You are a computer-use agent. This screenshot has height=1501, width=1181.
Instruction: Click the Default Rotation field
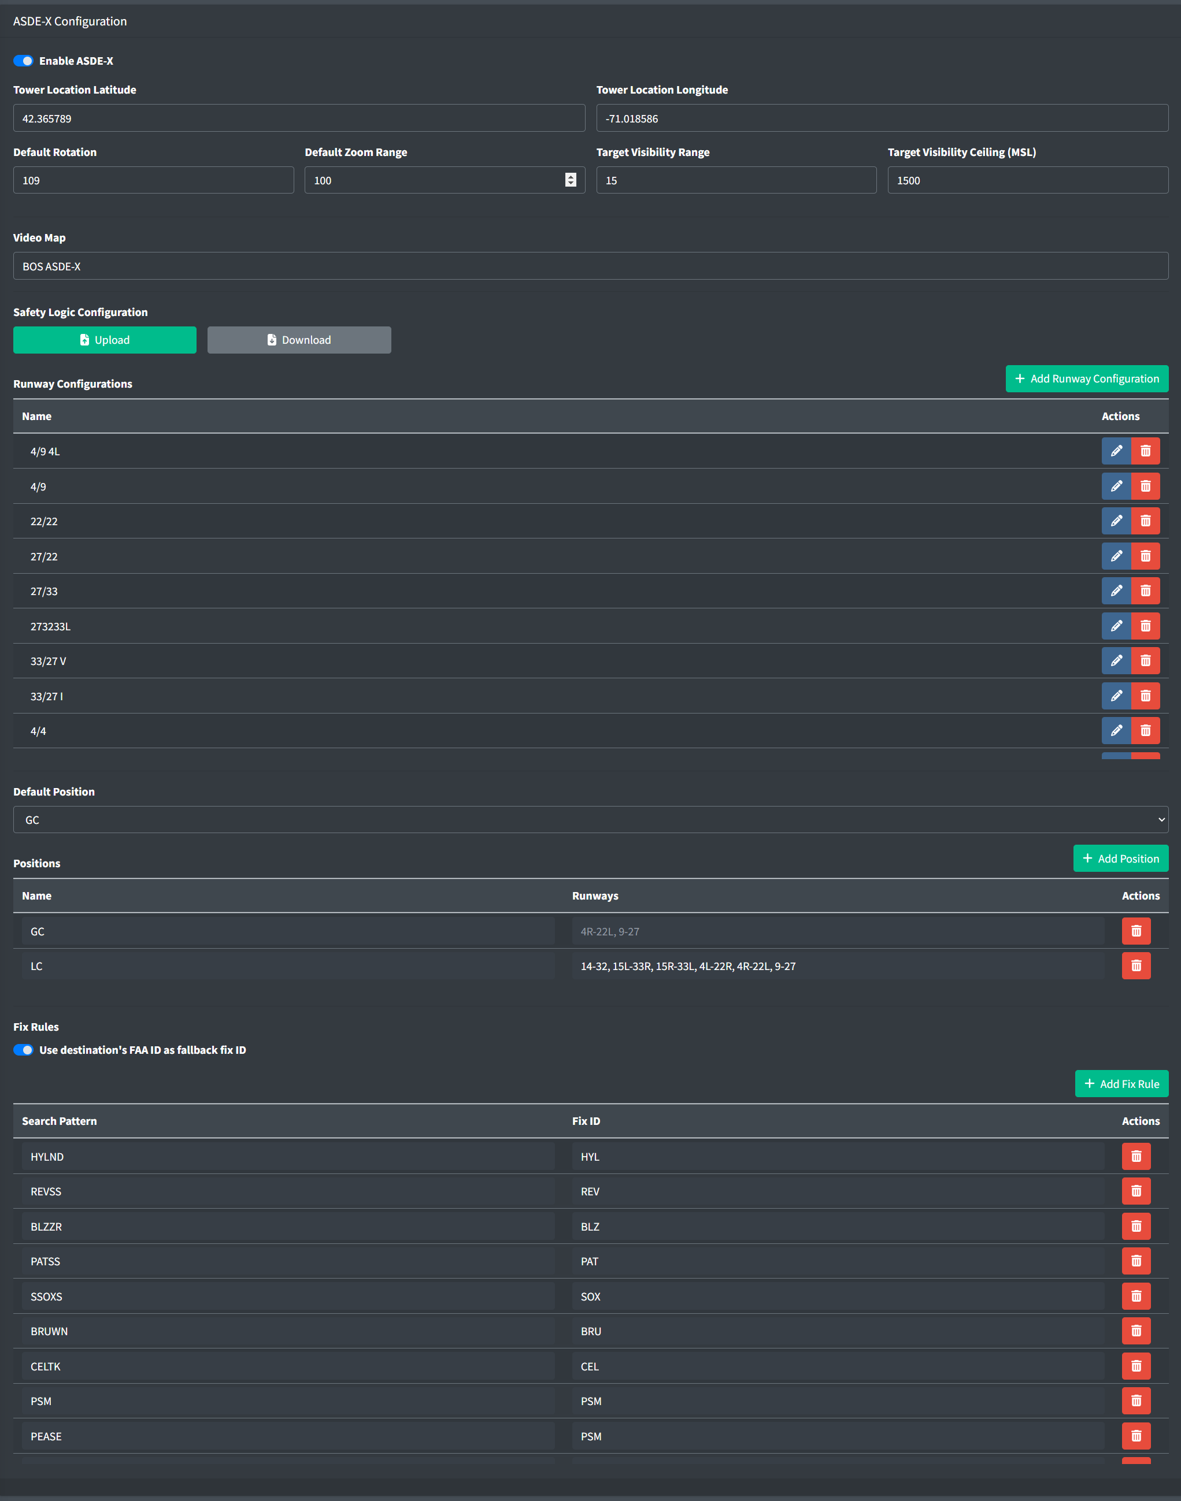pos(154,180)
